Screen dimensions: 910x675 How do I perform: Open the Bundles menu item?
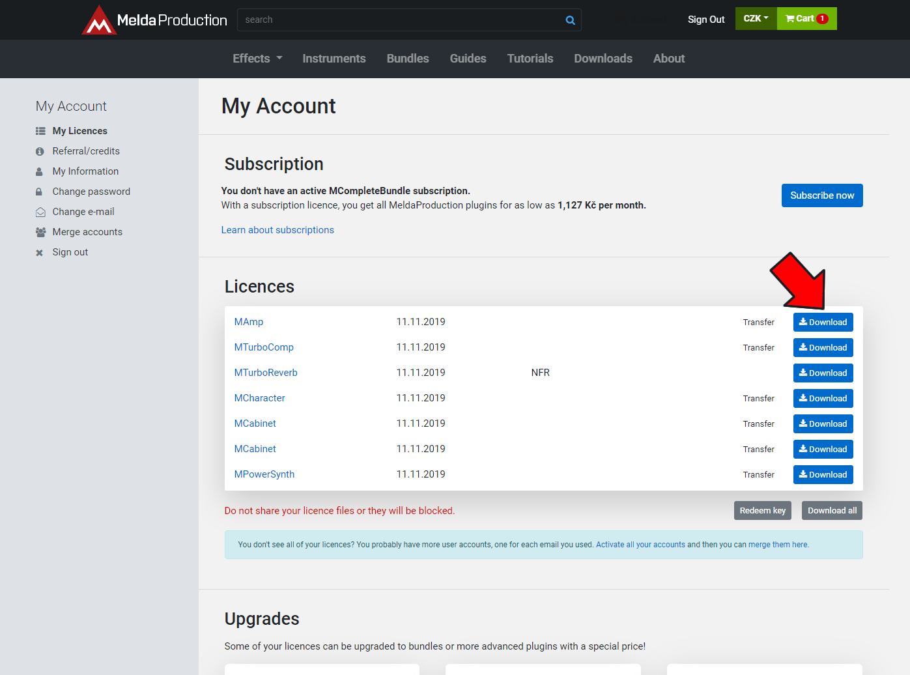(408, 59)
